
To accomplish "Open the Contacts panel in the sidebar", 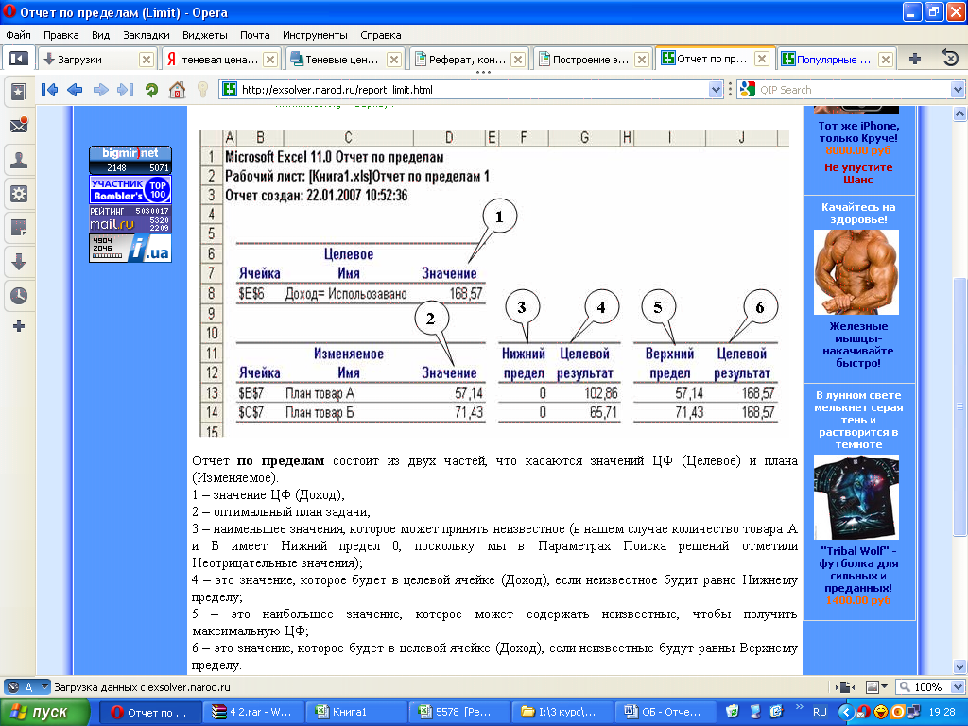I will 19,161.
